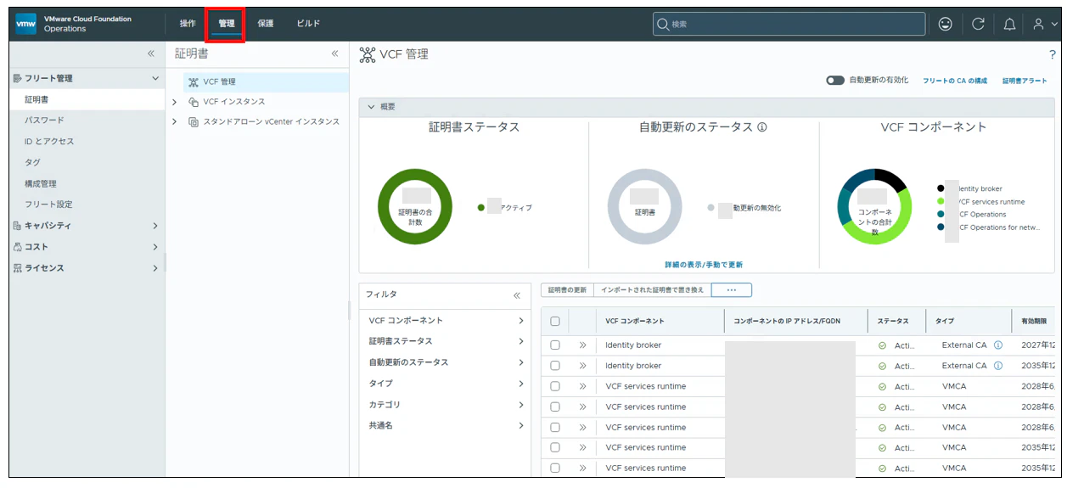
Task: Click the 証明書の更新 button
Action: 567,290
